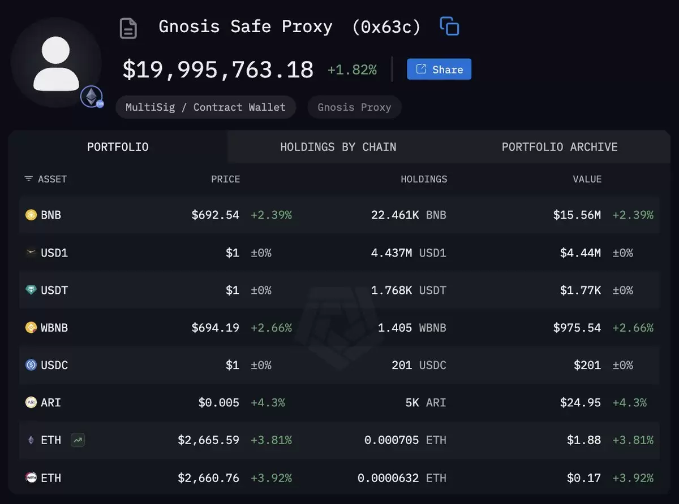Click the USDT token icon
Viewport: 679px width, 504px height.
(31, 290)
